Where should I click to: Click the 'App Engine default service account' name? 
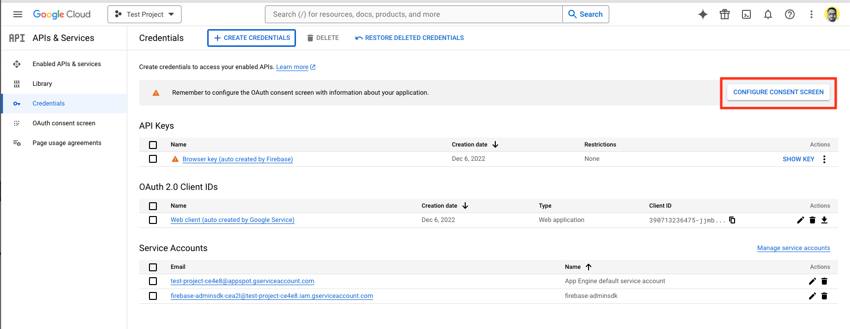point(615,281)
